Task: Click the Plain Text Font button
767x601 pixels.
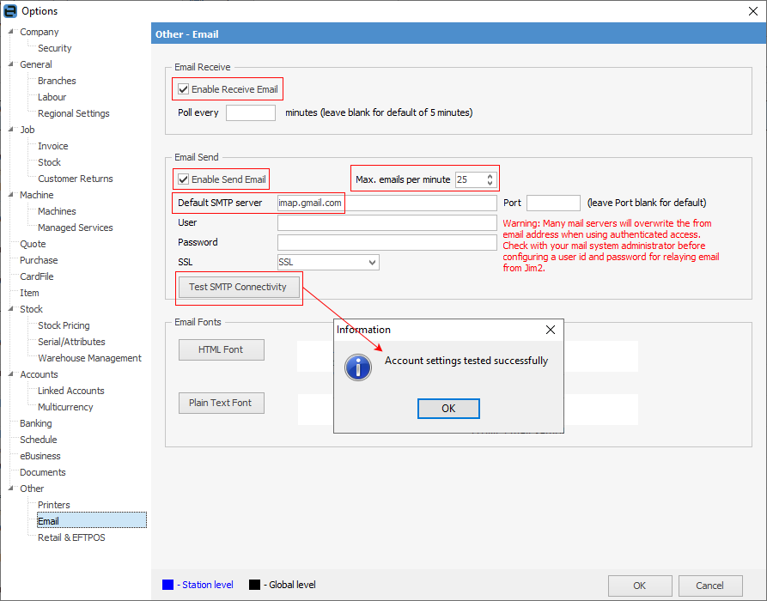Action: 221,403
